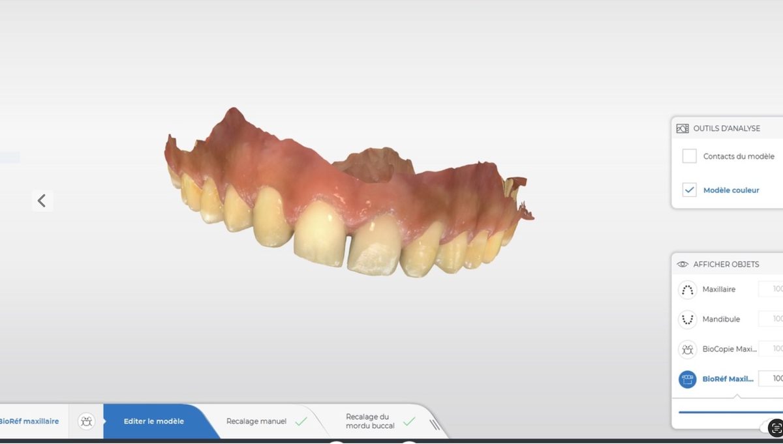Toggle the BioRéf Maxil... blue object icon
The height and width of the screenshot is (444, 783).
687,379
